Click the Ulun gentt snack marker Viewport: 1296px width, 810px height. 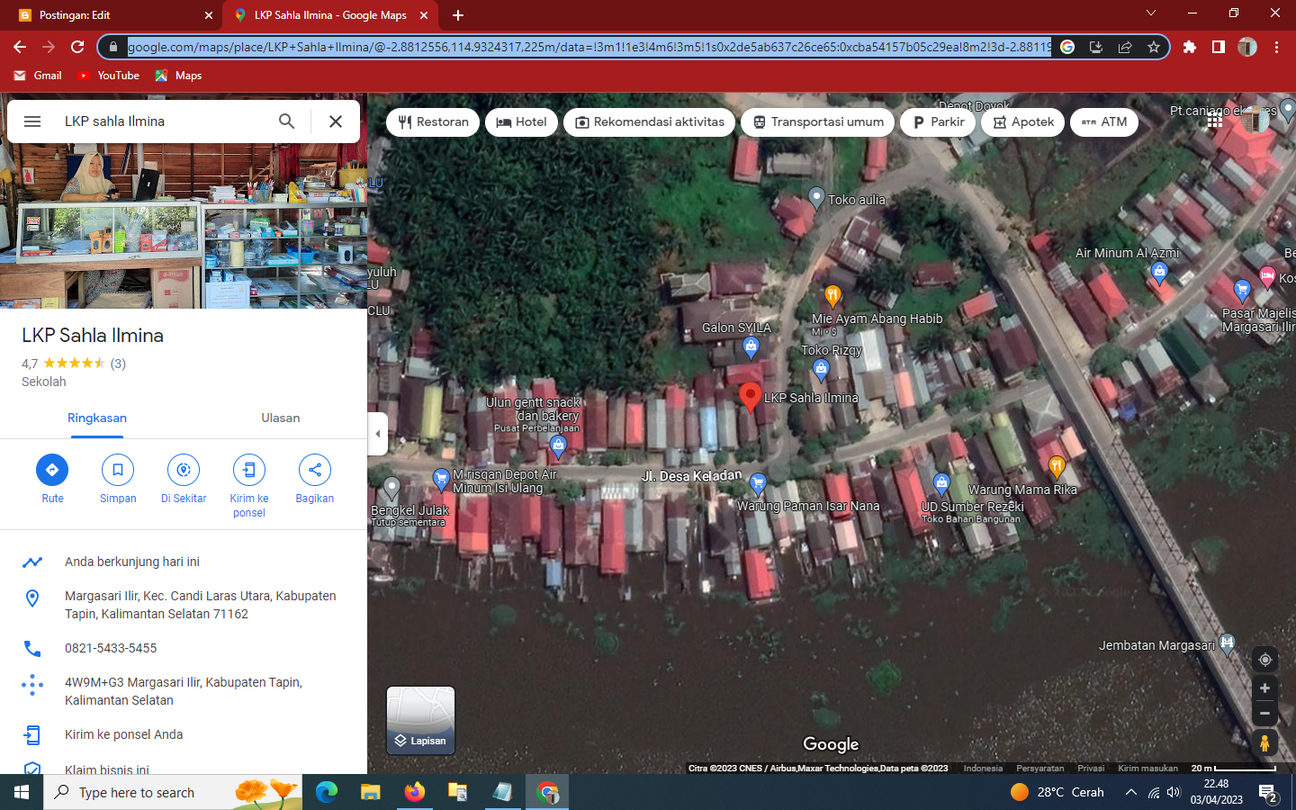pyautogui.click(x=558, y=446)
